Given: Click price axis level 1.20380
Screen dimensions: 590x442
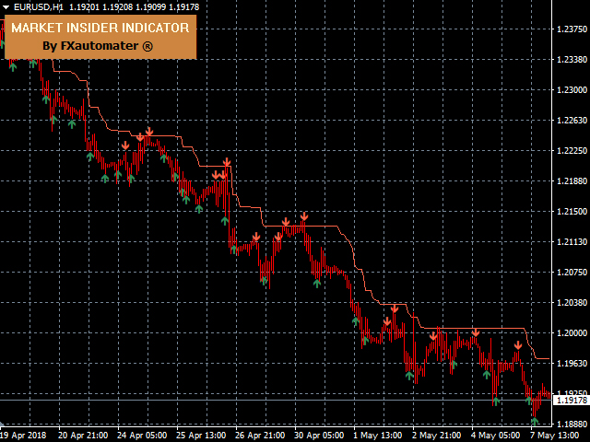Looking at the screenshot, I should coord(572,303).
